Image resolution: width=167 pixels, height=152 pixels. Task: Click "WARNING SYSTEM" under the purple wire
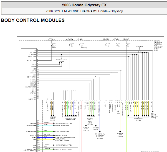click(x=96, y=129)
